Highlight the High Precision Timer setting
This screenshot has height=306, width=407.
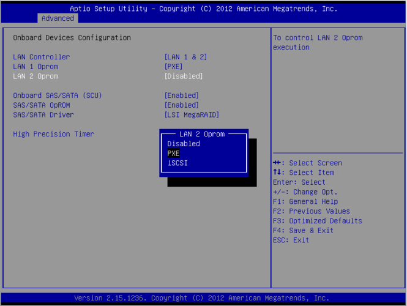[x=53, y=134]
